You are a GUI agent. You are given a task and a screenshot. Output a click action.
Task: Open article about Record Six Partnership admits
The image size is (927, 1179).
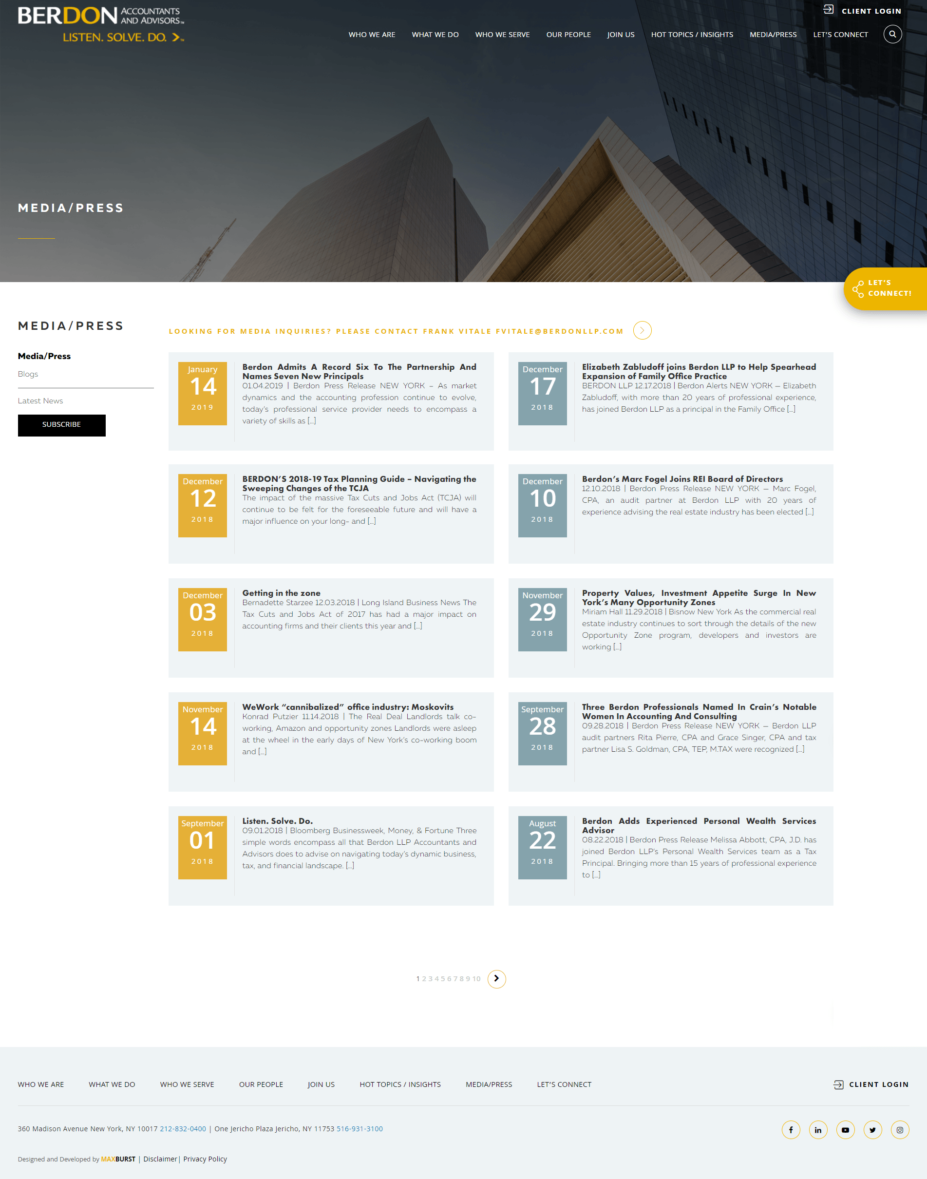(359, 371)
